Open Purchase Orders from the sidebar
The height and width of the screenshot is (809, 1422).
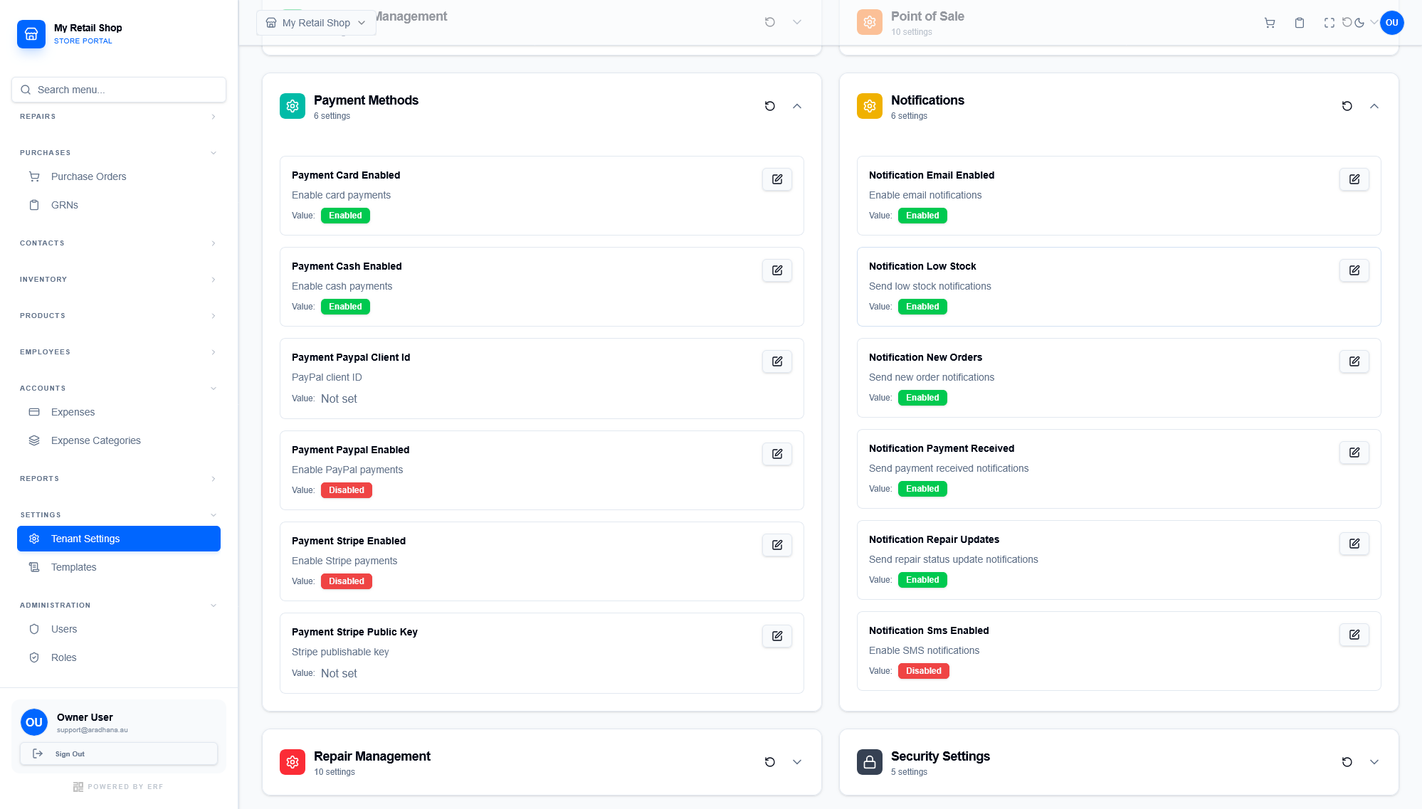pos(119,176)
